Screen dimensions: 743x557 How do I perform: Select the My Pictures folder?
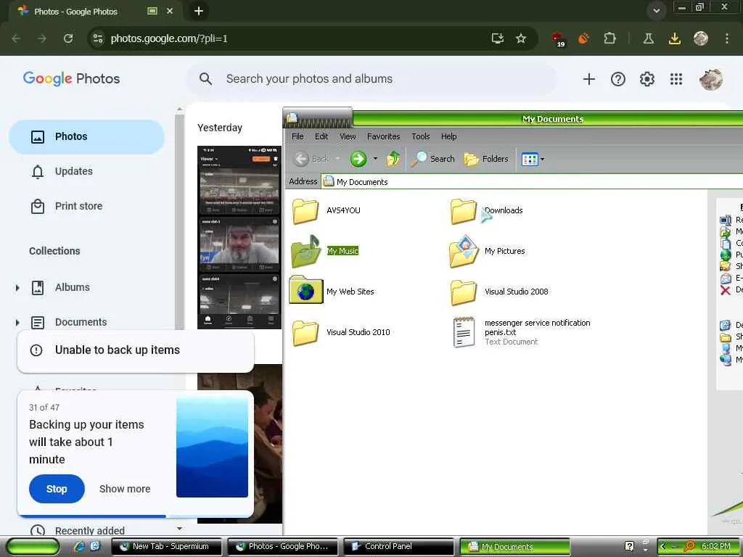click(488, 251)
